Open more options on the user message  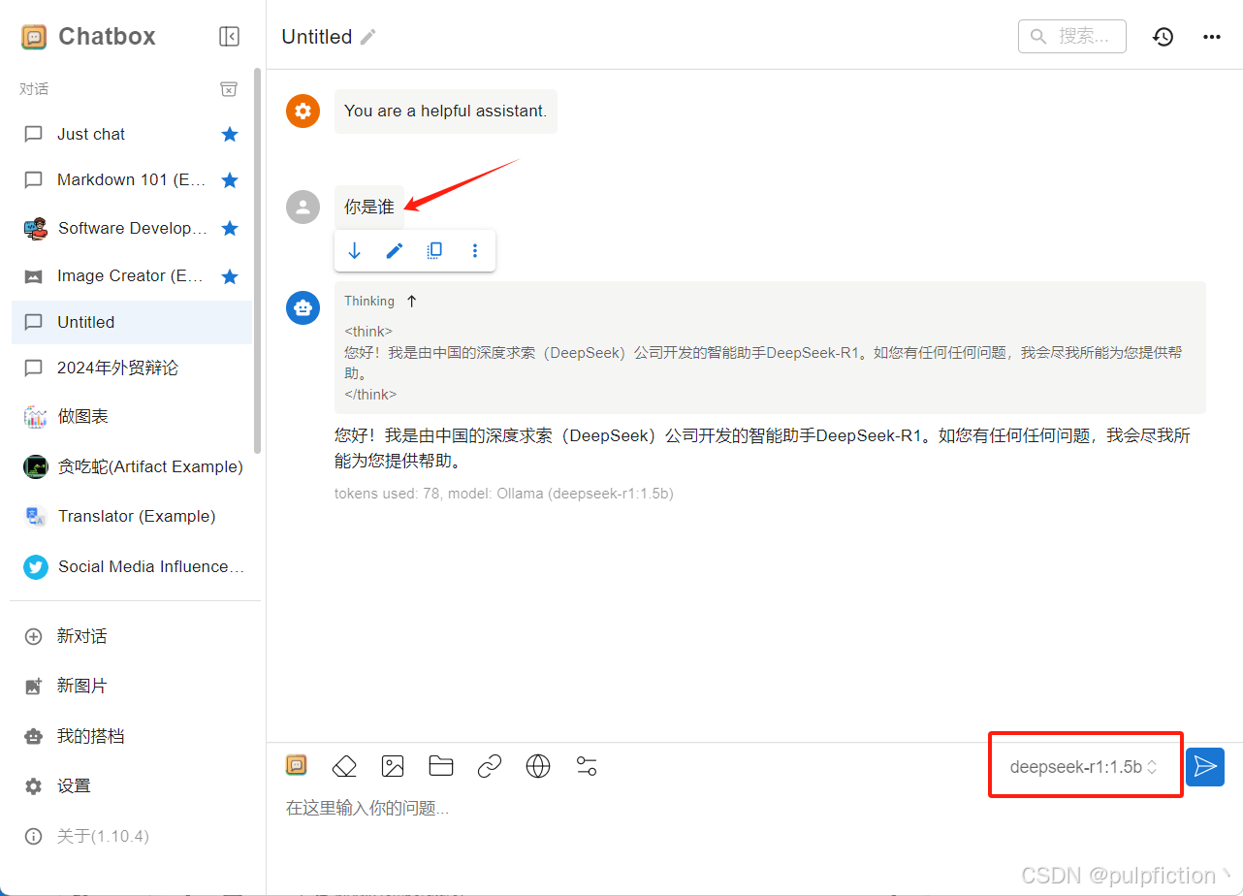pos(474,249)
